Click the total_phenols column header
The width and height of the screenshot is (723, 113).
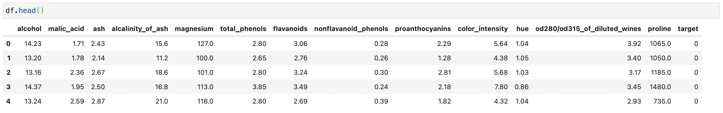[243, 29]
